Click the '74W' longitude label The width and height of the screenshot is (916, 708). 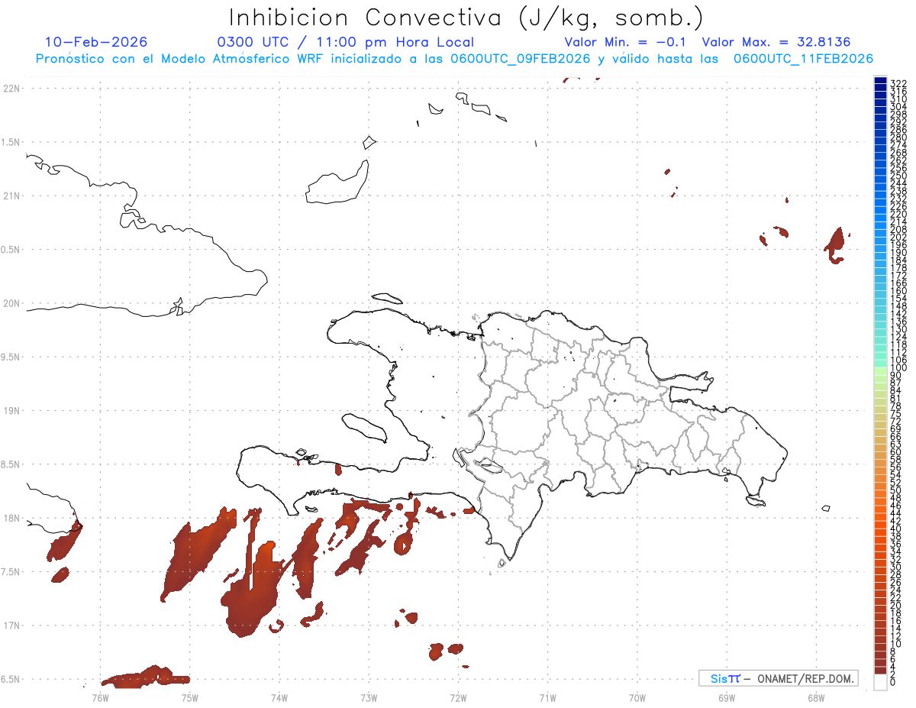(279, 697)
